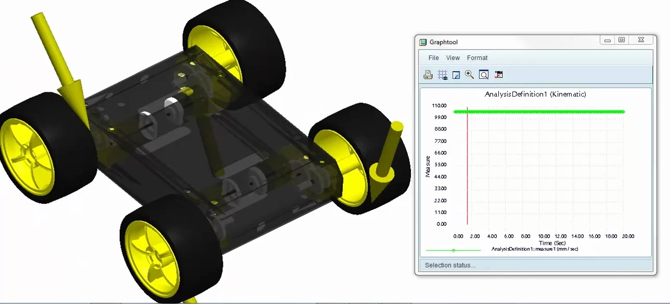This screenshot has height=304, width=670.
Task: Click the green legend line marker
Action: point(453,250)
